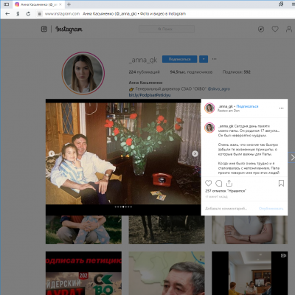Screen dimensions: 295x295
Task: Go to next post with right arrow
Action: tap(292, 157)
